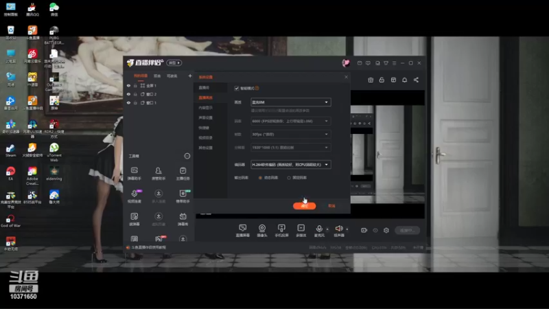Click the bell notification icon above the preview
The height and width of the screenshot is (309, 549).
click(404, 80)
